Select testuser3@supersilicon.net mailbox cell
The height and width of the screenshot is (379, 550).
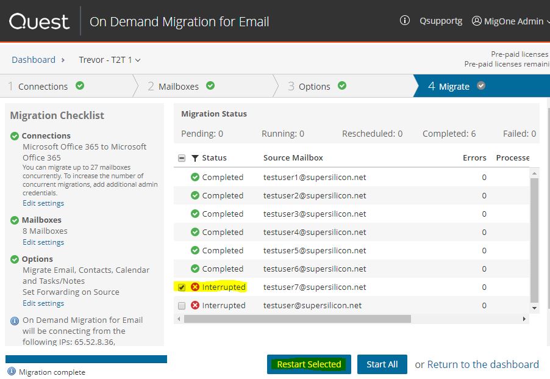click(315, 214)
